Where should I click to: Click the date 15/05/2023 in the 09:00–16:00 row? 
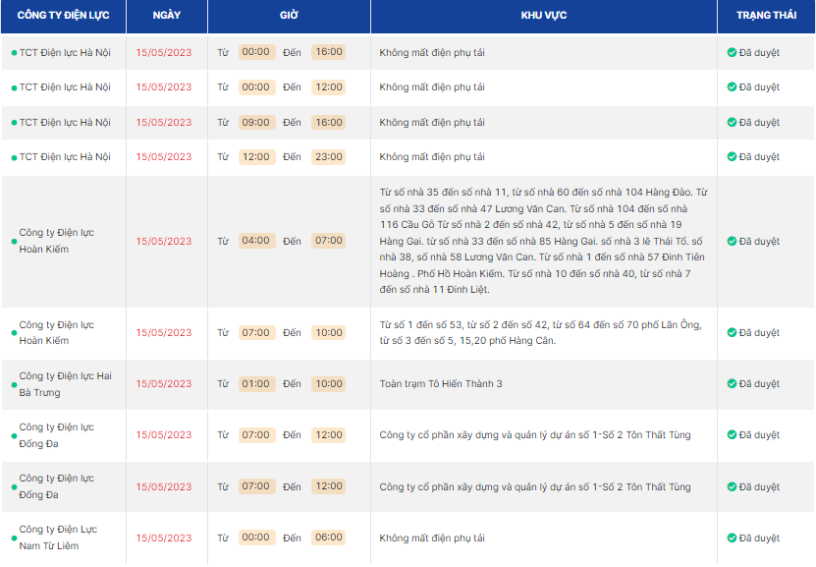pos(164,123)
